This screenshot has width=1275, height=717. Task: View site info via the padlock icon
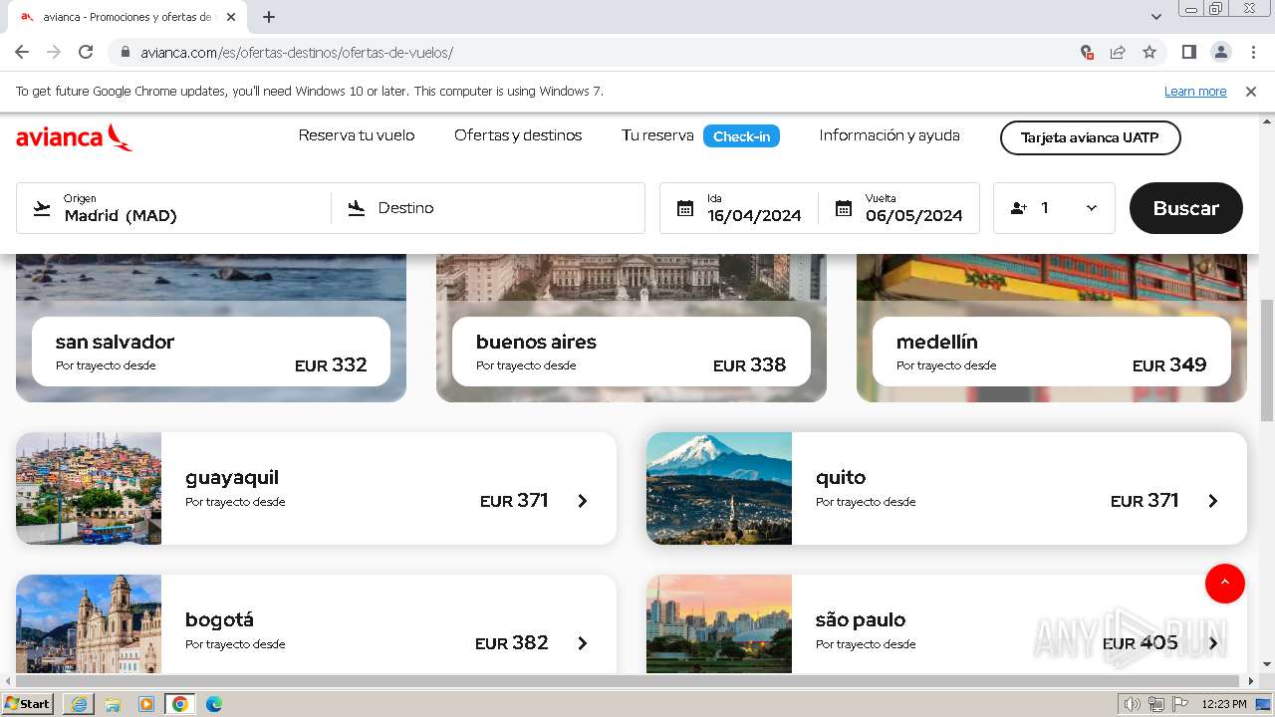[126, 52]
